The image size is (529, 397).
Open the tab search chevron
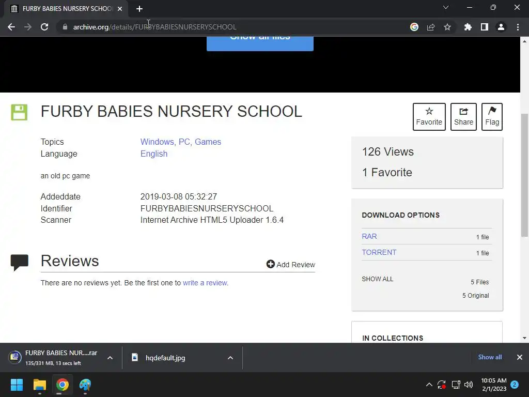446,7
